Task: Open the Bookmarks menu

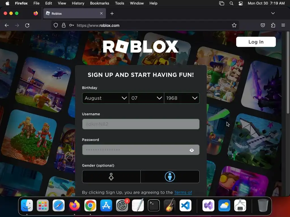Action: pyautogui.click(x=99, y=3)
